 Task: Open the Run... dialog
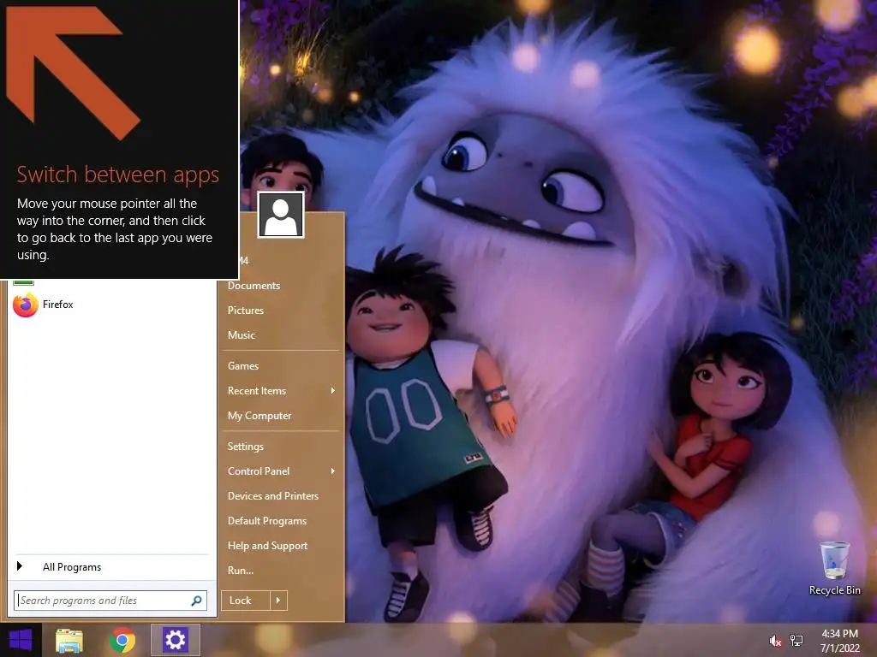click(x=241, y=571)
